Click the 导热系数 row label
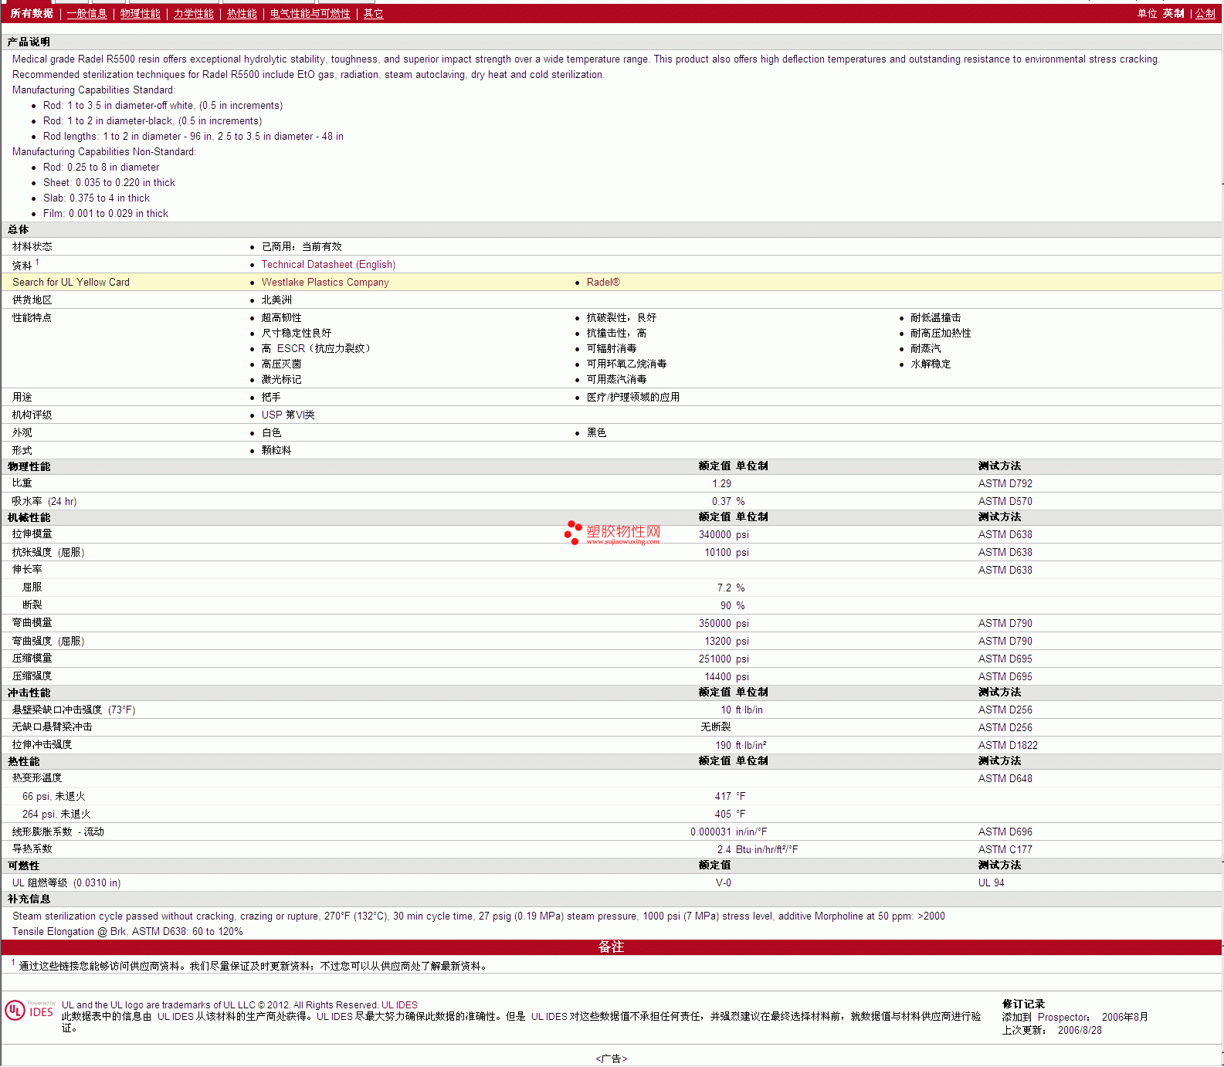The width and height of the screenshot is (1224, 1067). coord(32,849)
